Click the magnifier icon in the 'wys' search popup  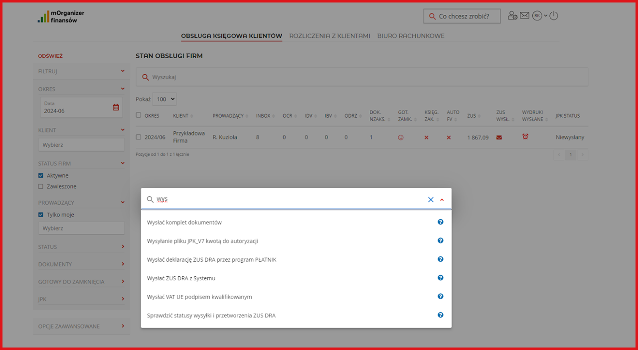pos(150,199)
